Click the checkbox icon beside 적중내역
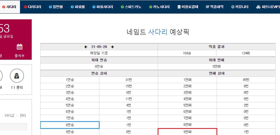280x135 pixels. click(x=207, y=7)
